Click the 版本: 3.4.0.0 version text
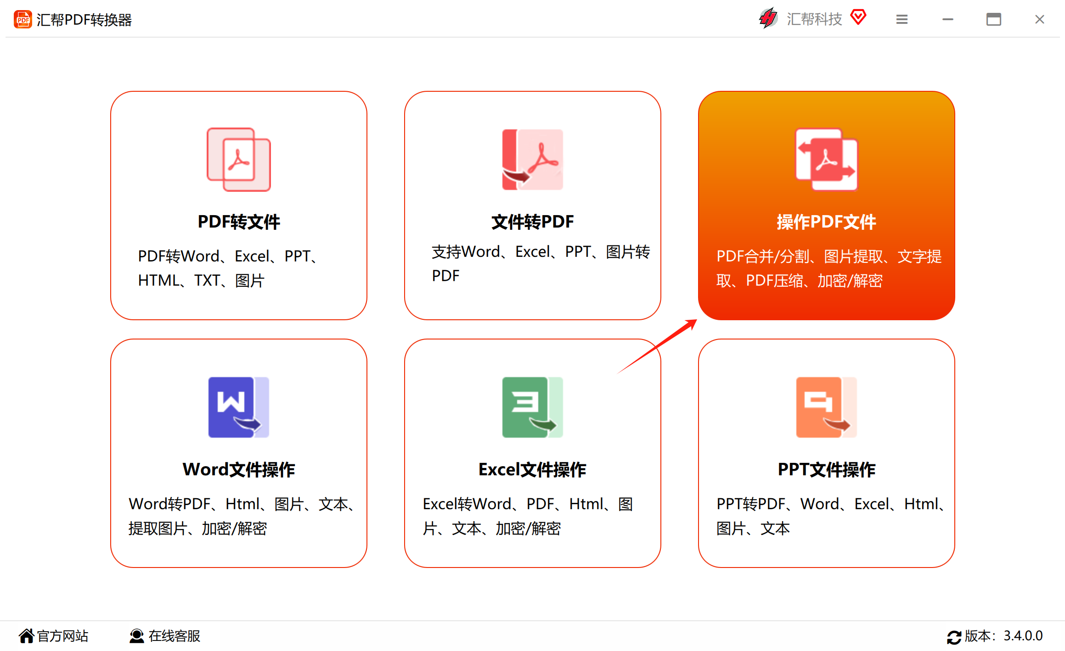This screenshot has width=1065, height=651. click(1003, 636)
